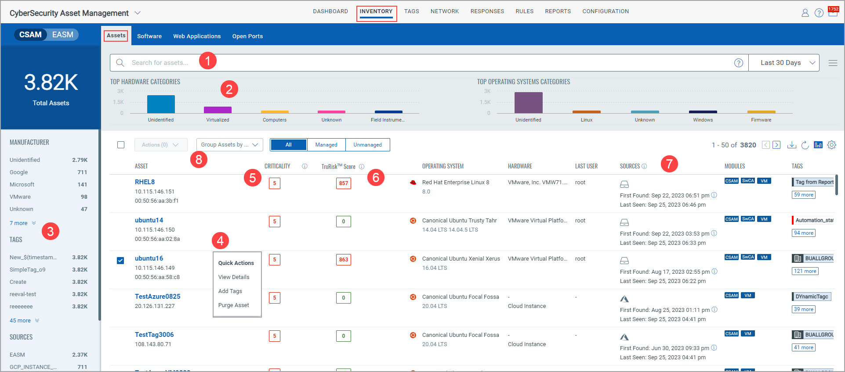Click the Virtualized hardware category bar
This screenshot has height=372, width=845.
pyautogui.click(x=218, y=110)
